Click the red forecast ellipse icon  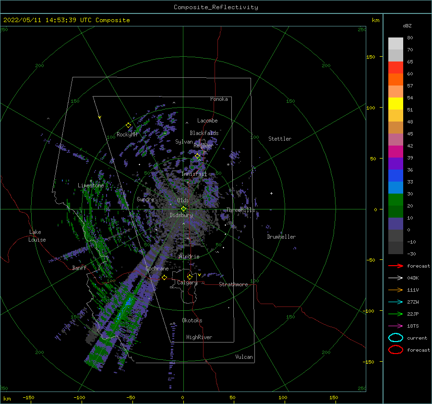coord(396,350)
